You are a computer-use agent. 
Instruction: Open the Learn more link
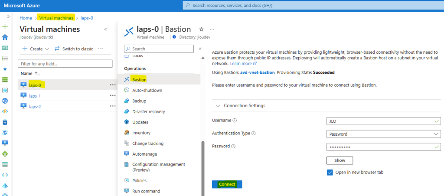coord(243,63)
